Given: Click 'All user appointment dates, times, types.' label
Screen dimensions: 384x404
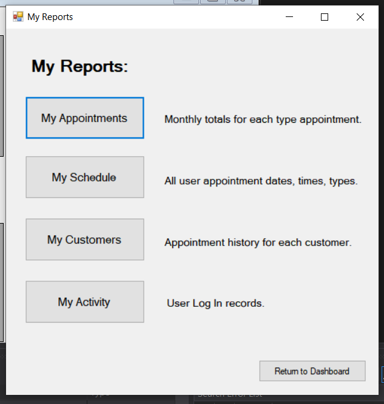Looking at the screenshot, I should [x=261, y=181].
